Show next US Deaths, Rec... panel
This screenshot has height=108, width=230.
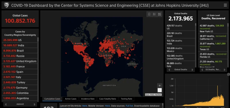coord(225,70)
